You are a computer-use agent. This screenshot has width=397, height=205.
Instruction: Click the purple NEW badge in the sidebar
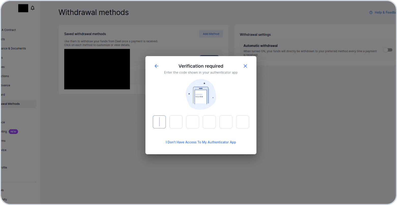point(13,132)
